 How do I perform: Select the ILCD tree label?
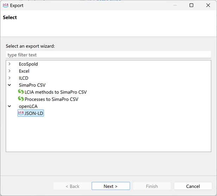click(24, 78)
